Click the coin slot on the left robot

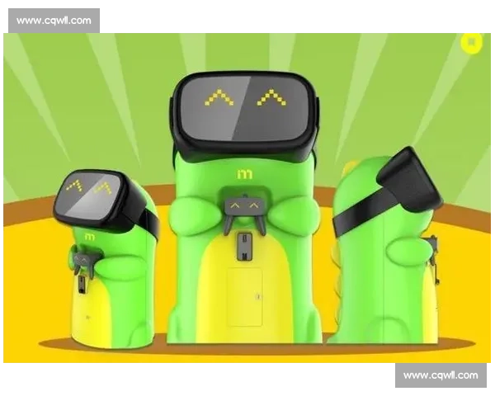(81, 284)
